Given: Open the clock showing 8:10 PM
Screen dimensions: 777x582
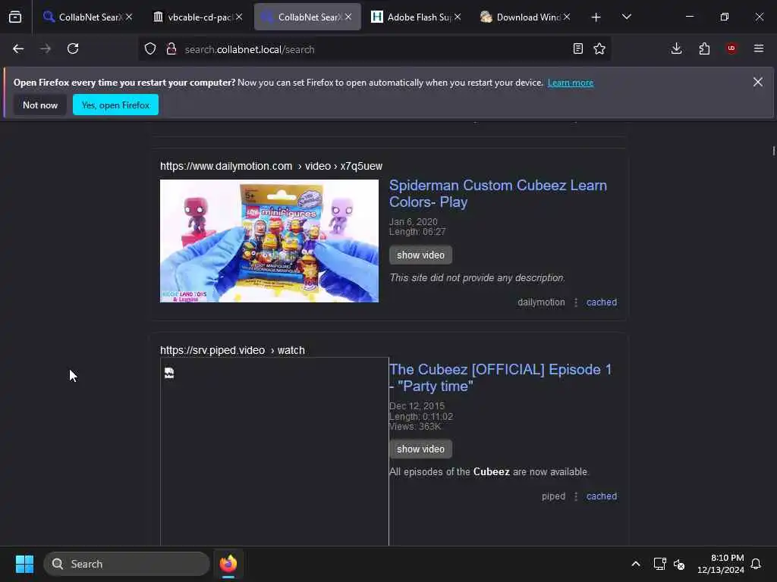Looking at the screenshot, I should pyautogui.click(x=720, y=564).
